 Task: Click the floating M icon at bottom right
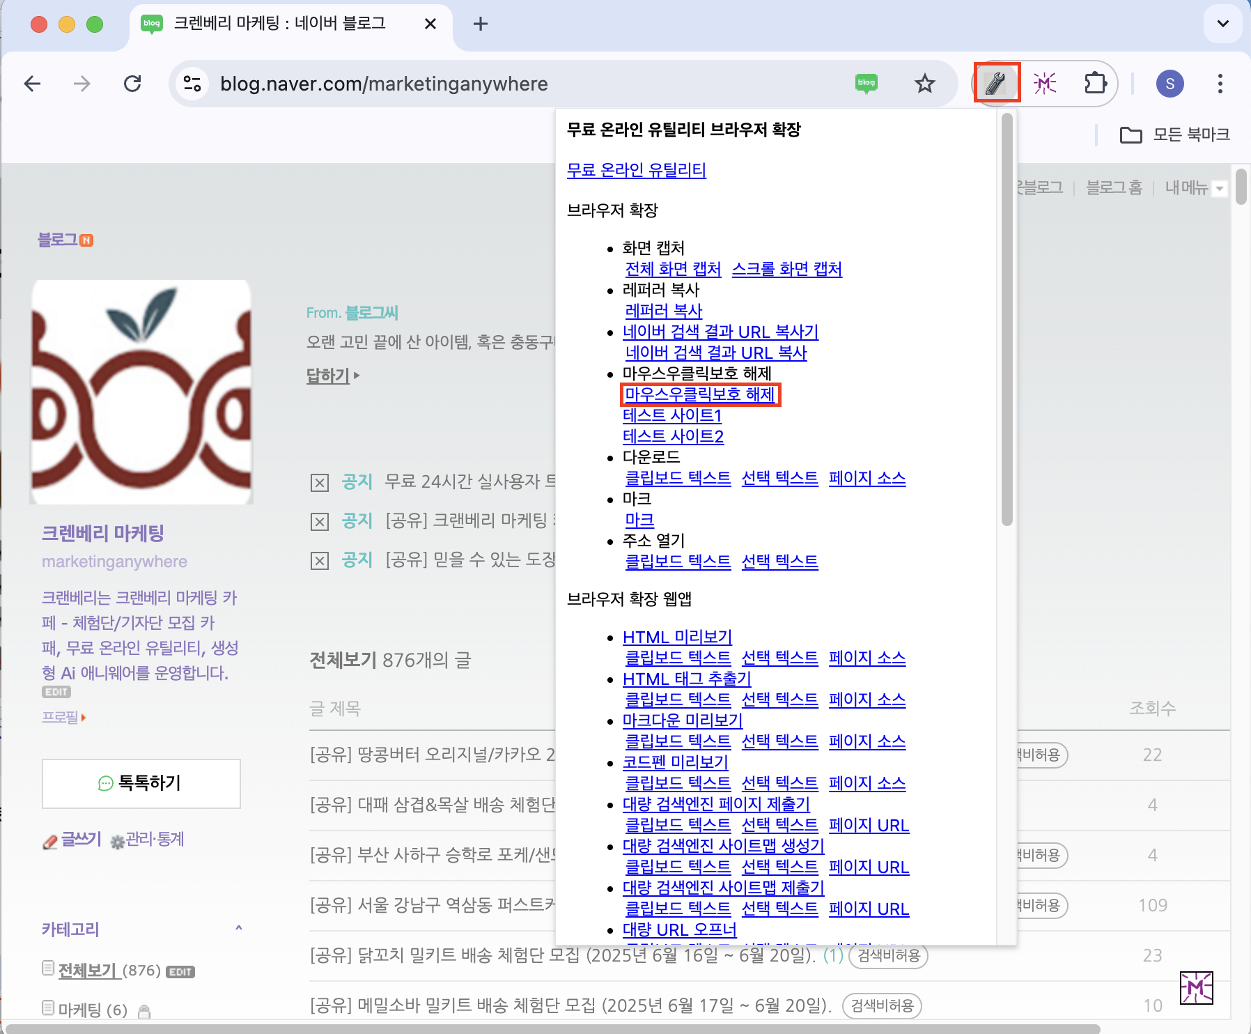click(x=1196, y=987)
